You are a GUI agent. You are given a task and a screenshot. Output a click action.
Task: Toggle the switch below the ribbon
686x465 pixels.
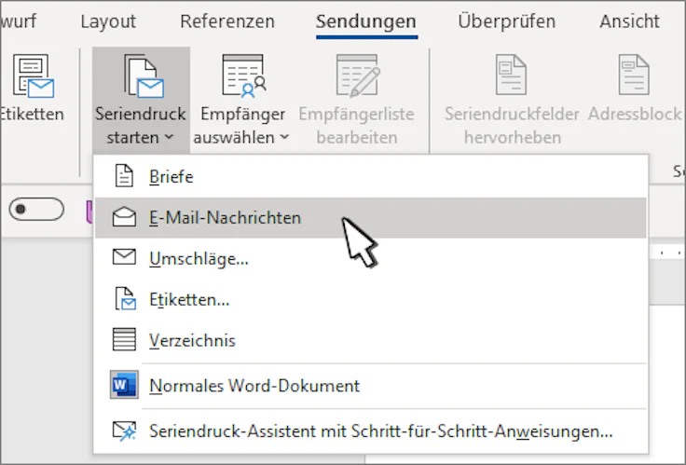pyautogui.click(x=36, y=209)
